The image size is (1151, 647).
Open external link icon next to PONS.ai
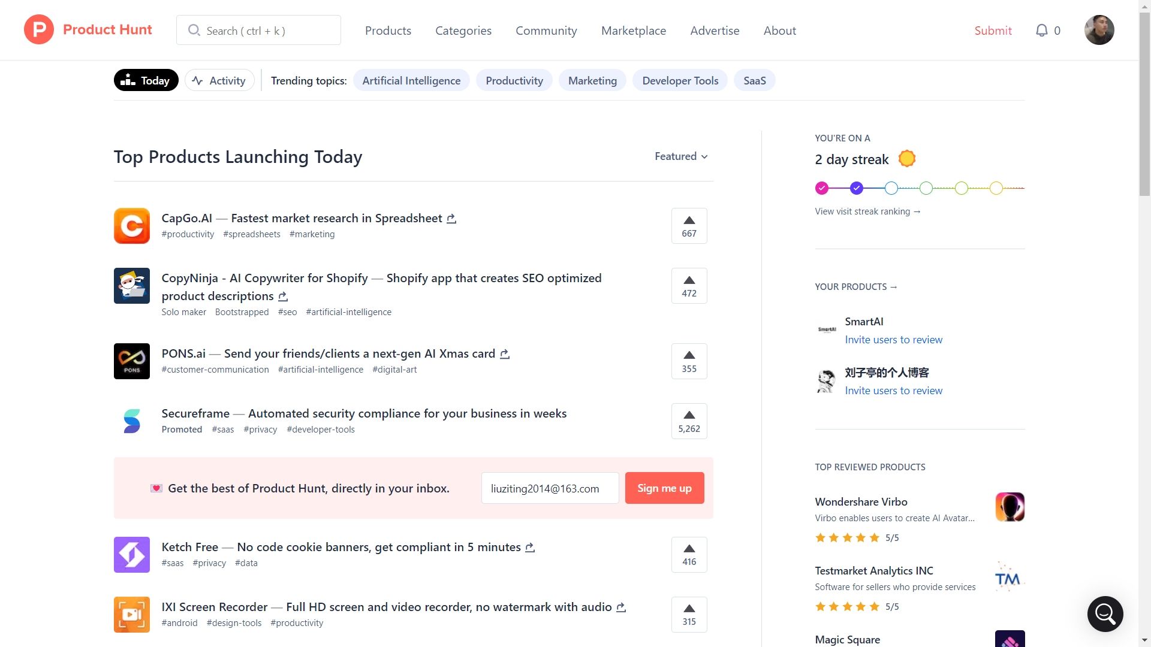point(505,354)
